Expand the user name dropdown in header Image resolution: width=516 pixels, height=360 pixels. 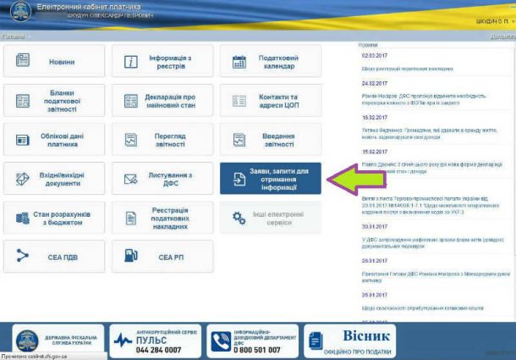click(495, 21)
